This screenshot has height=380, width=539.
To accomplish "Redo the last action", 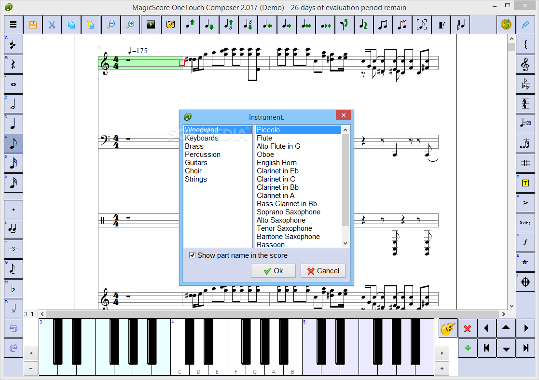I will point(14,348).
